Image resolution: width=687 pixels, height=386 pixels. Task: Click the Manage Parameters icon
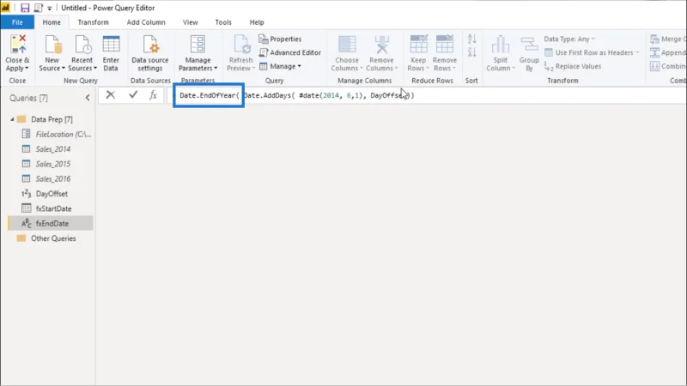pos(198,45)
